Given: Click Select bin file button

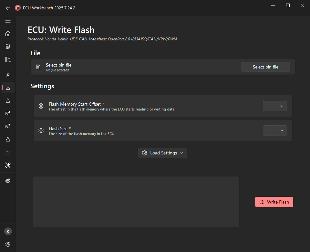Looking at the screenshot, I should 265,67.
